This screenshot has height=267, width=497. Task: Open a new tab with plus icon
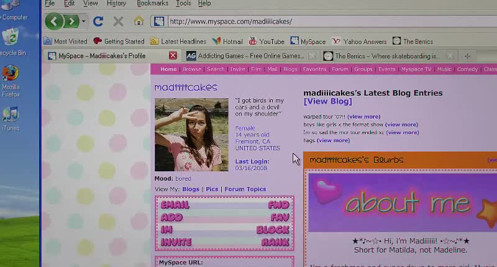point(467,57)
